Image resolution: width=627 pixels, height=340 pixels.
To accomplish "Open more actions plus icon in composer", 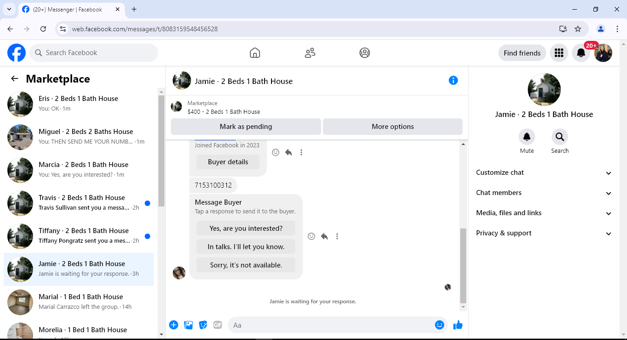I will pos(174,325).
